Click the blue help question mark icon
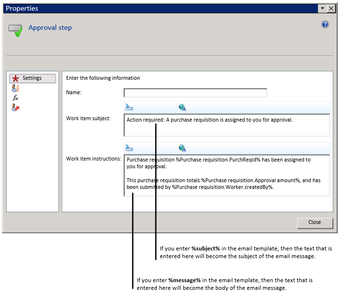This screenshot has width=340, height=298. click(325, 25)
